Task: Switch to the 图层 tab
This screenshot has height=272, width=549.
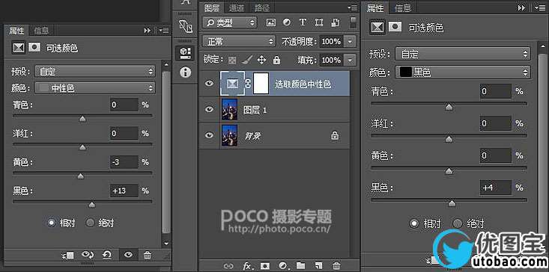Action: (x=212, y=7)
